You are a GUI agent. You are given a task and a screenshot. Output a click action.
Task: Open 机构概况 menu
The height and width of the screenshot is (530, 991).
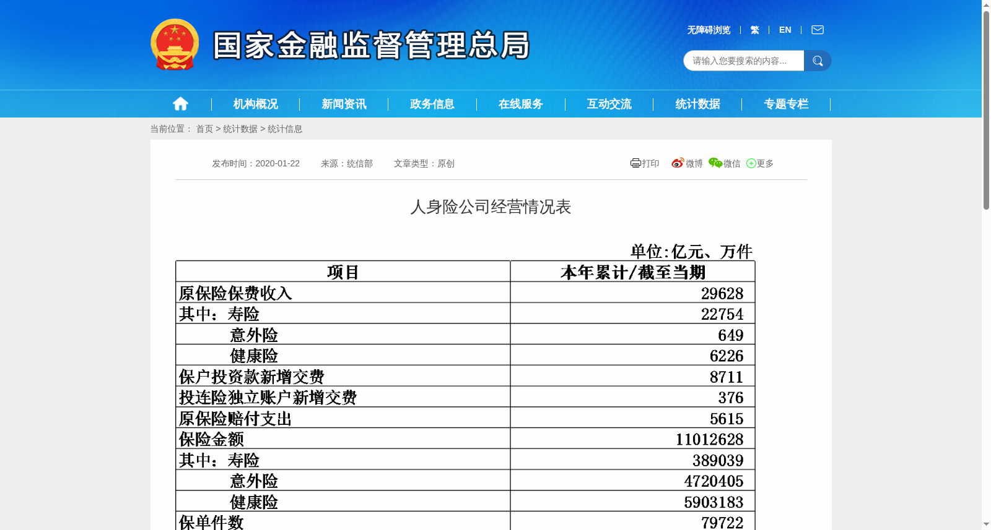(256, 104)
